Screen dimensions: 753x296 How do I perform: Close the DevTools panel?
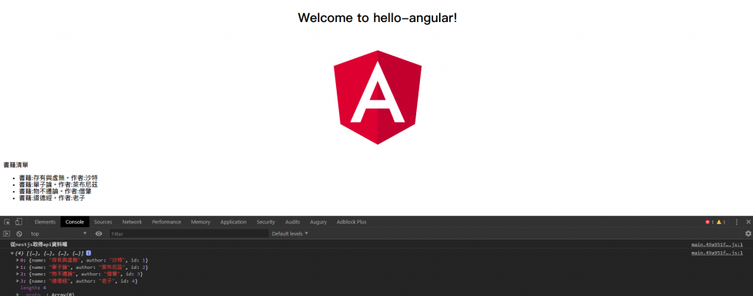748,222
